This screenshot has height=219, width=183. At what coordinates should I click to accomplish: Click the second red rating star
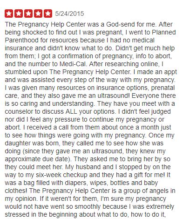coord(19,14)
